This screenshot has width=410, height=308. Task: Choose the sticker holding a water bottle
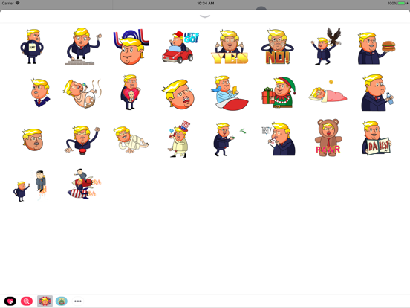click(x=377, y=93)
